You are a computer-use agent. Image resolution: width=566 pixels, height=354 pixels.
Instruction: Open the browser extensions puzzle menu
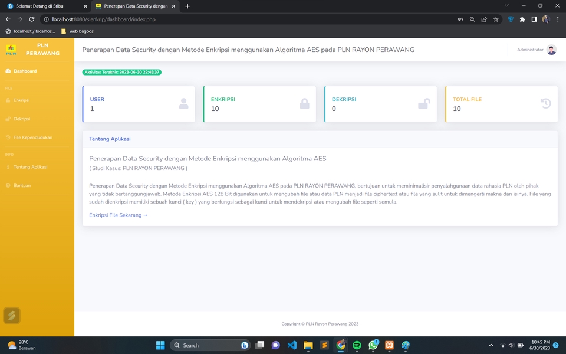(522, 19)
